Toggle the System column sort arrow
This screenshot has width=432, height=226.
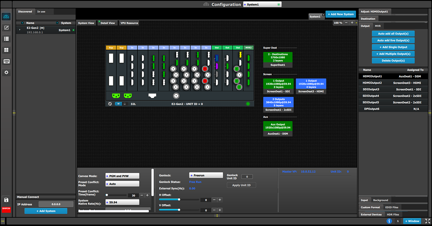[57, 23]
